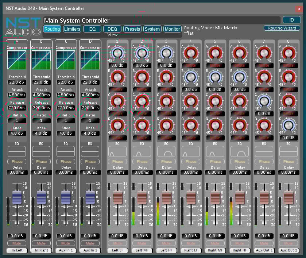Select gain knob A on the Left LF channel
This screenshot has width=306, height=258.
(x=117, y=53)
